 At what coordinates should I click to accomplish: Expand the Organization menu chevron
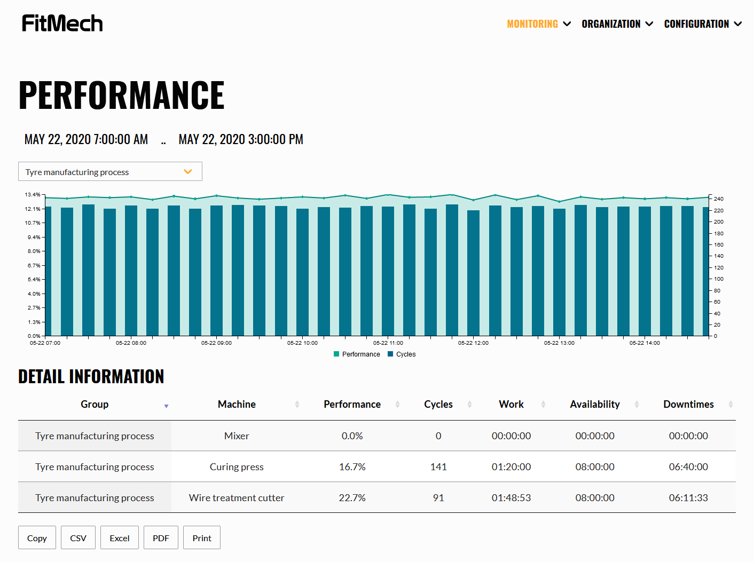click(649, 24)
